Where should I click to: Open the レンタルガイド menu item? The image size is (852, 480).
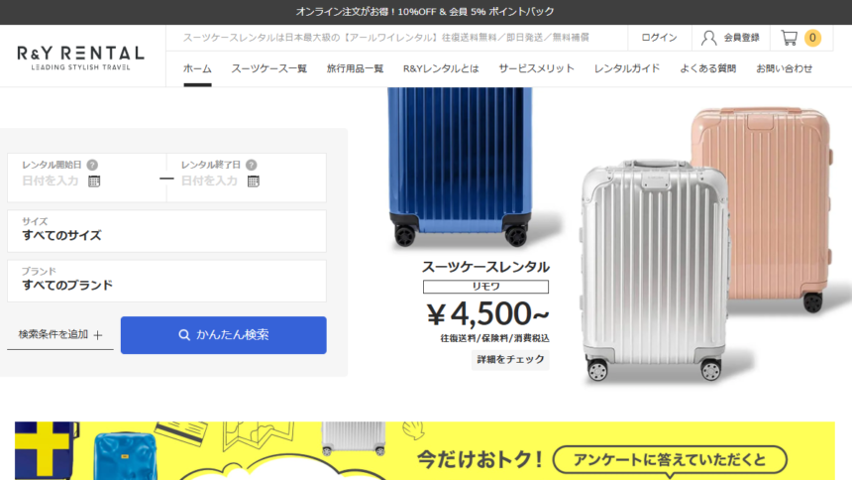tap(626, 68)
